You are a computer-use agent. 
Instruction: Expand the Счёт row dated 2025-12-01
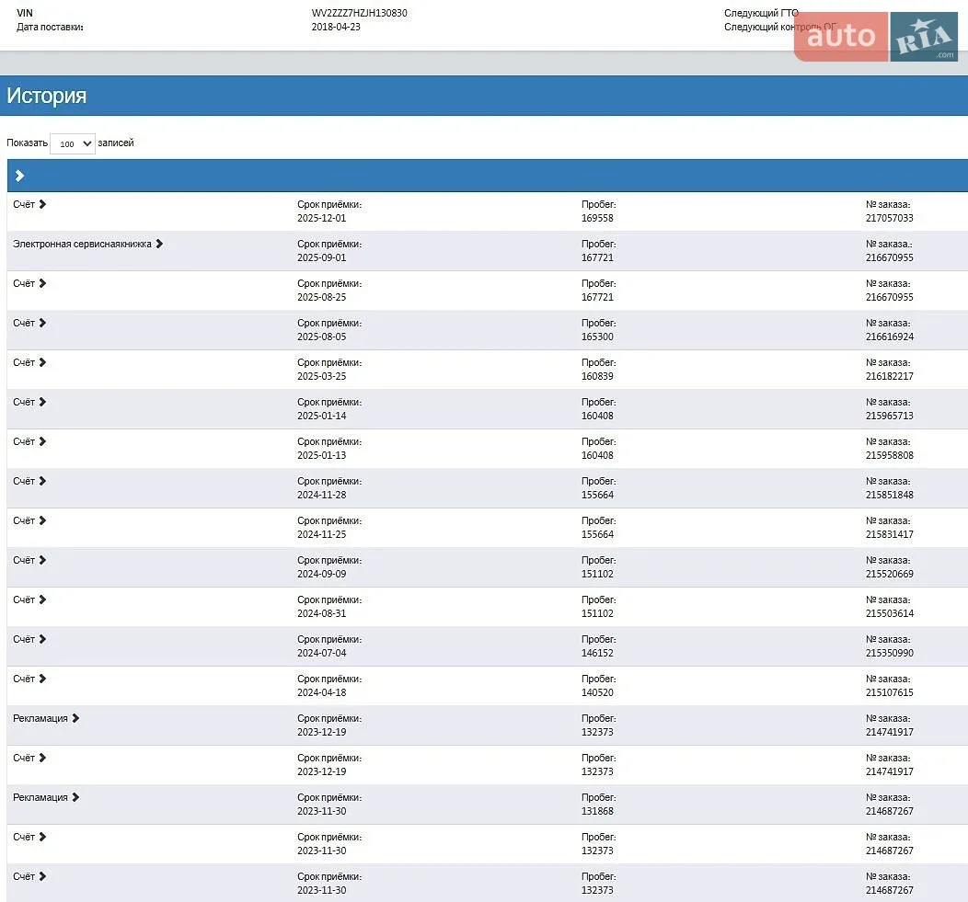(x=29, y=204)
